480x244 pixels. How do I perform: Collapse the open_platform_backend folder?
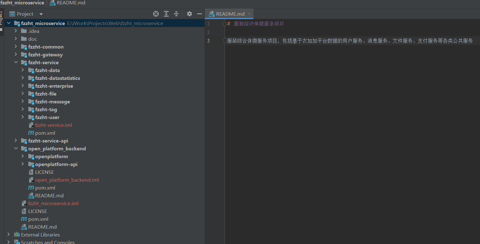16,148
